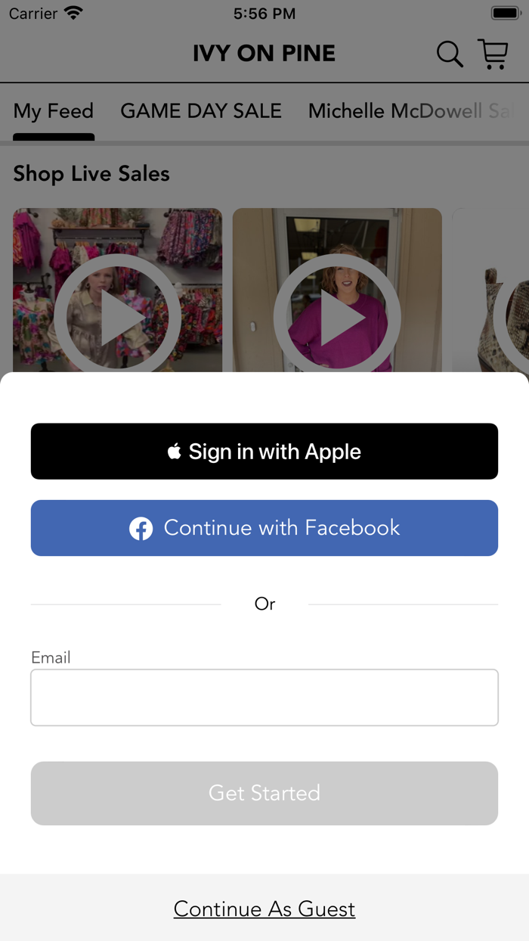
Task: Play the purple sweater live video
Action: [x=337, y=318]
